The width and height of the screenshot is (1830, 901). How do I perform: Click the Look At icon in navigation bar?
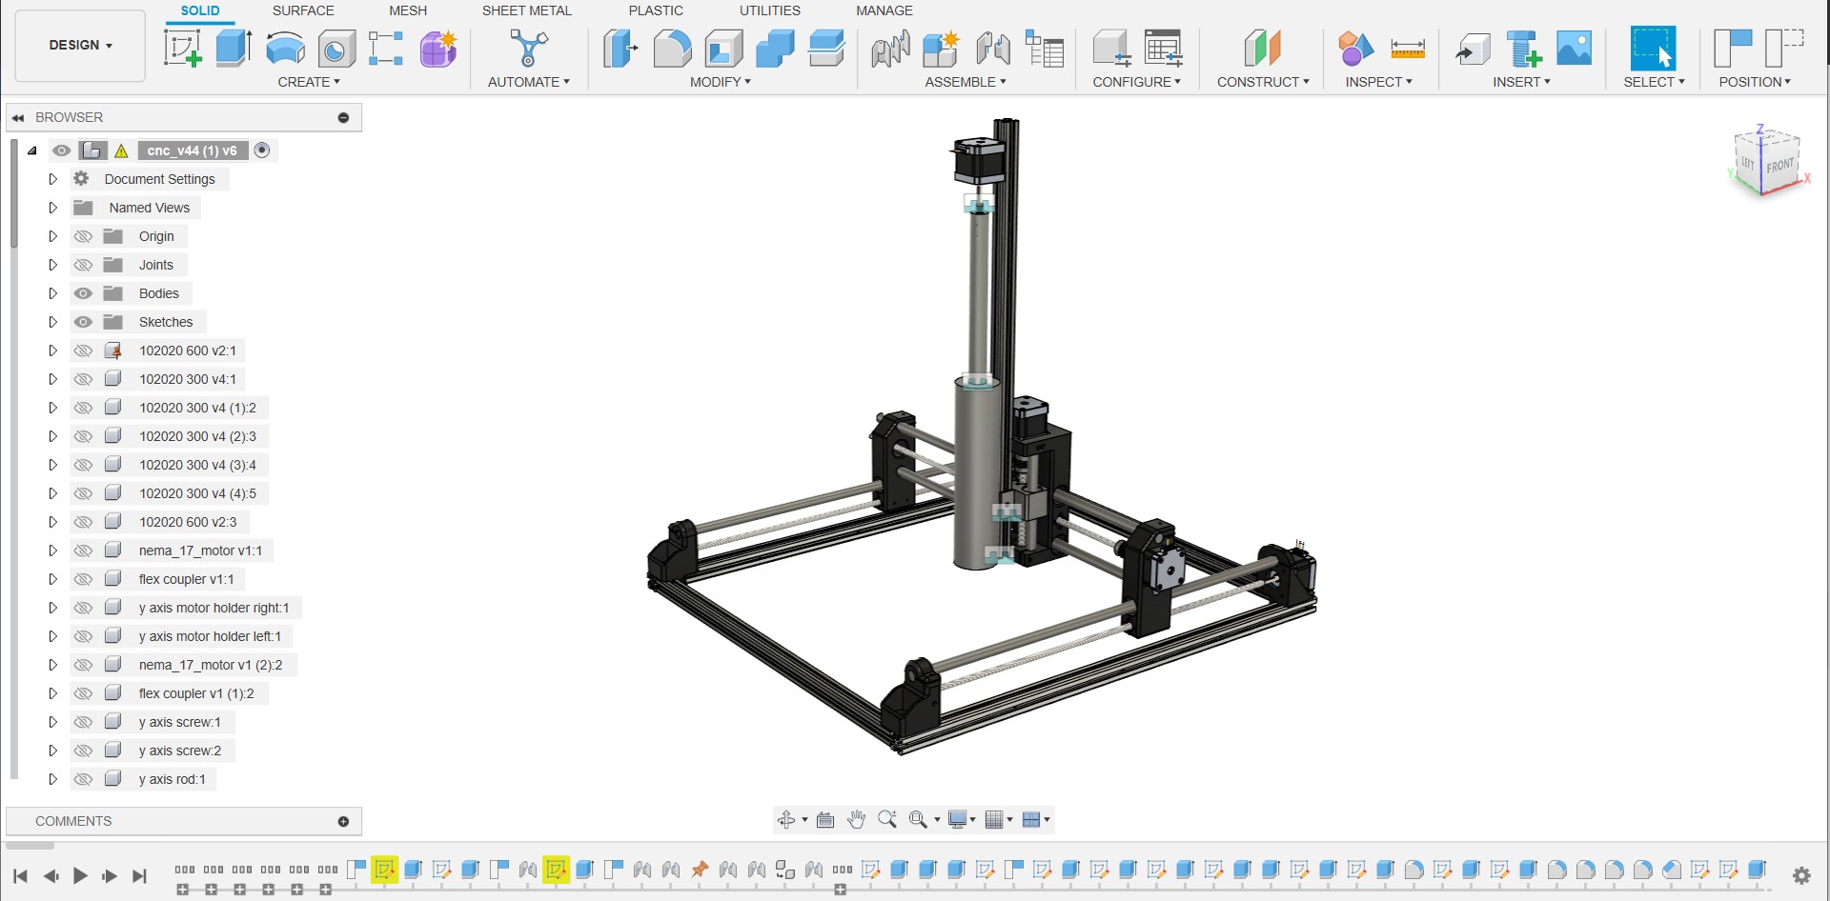[x=825, y=819]
